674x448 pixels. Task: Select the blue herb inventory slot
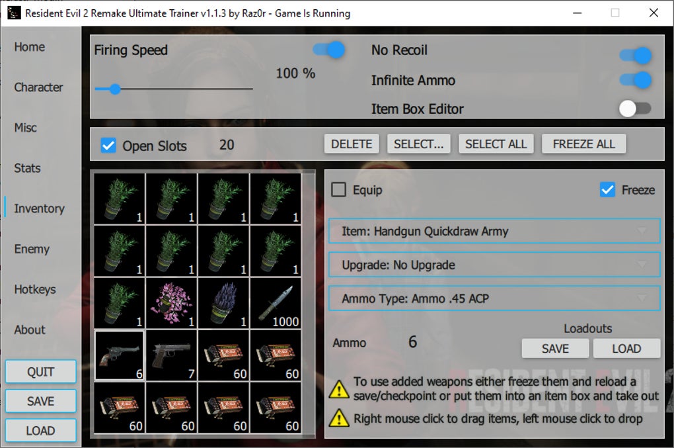coord(223,303)
